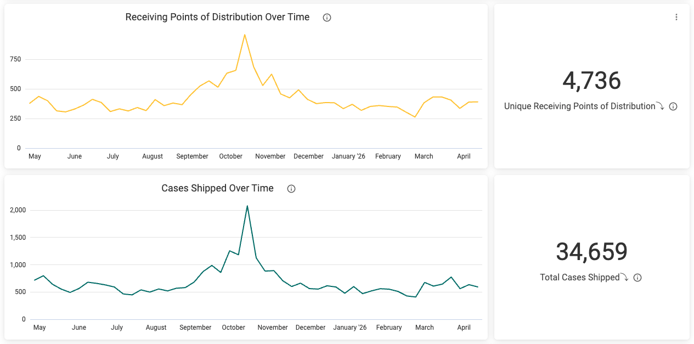Click 'February' axis label on Cases Shipped chart
694x344 pixels.
tap(389, 328)
